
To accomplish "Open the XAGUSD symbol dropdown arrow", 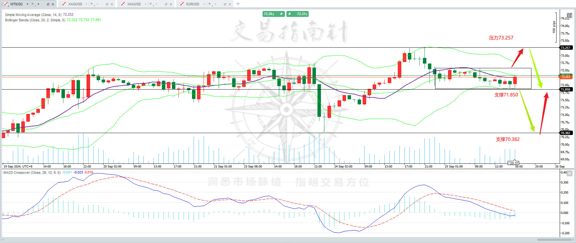I will [87, 4].
